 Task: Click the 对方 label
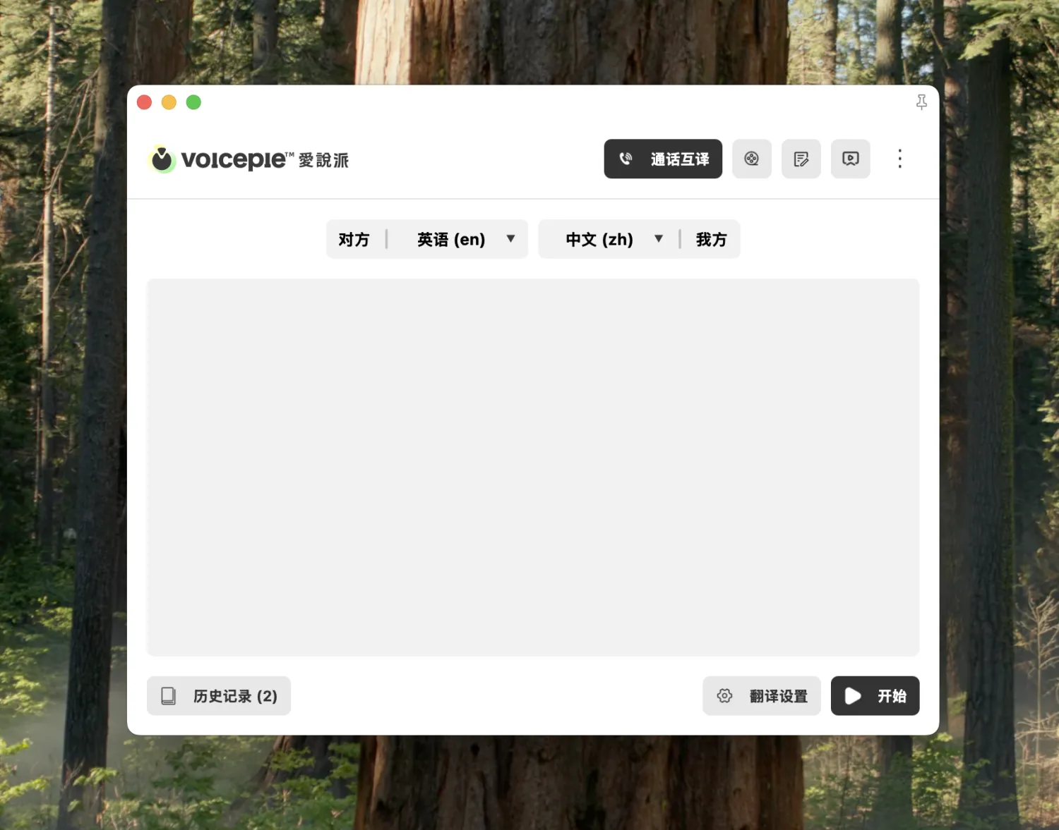click(354, 240)
